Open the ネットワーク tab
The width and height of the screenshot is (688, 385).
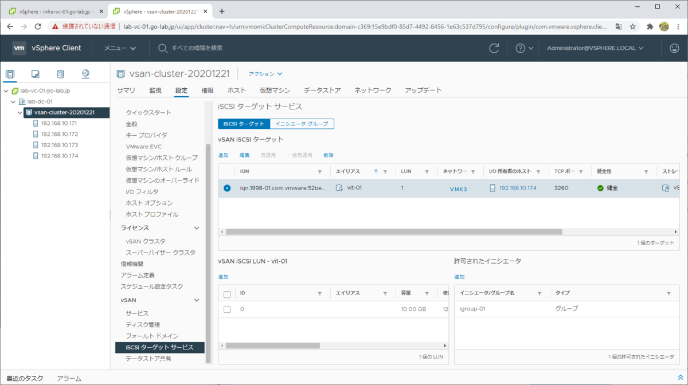(x=373, y=91)
